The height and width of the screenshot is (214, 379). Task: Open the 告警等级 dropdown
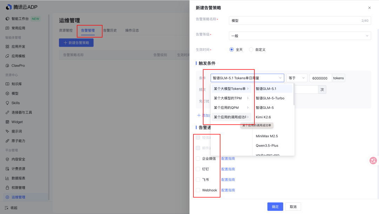[300, 36]
